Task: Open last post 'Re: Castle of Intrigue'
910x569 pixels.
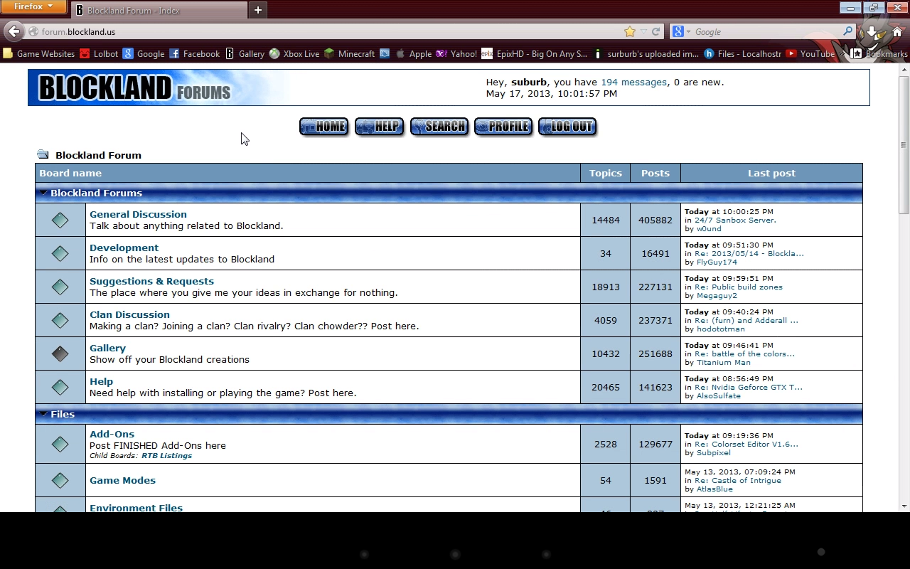Action: pos(738,481)
